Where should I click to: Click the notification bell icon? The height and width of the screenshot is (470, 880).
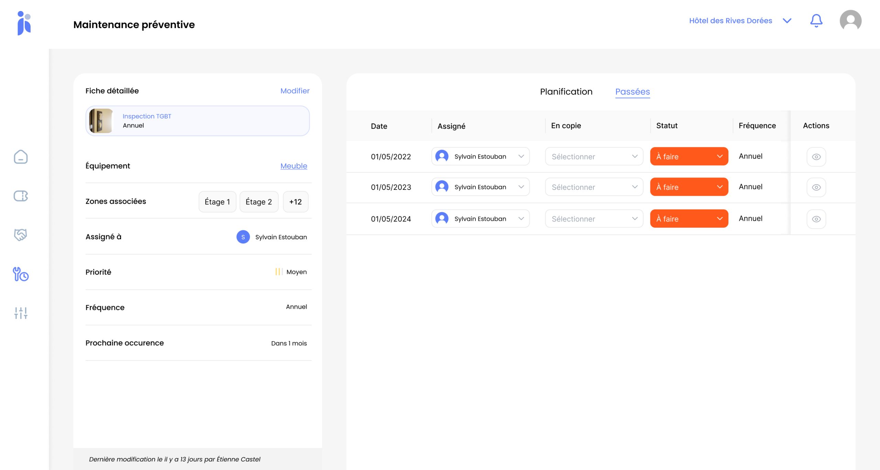coord(816,21)
